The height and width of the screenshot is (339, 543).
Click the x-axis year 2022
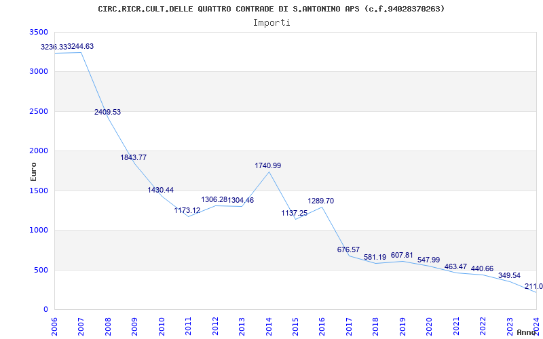(483, 327)
